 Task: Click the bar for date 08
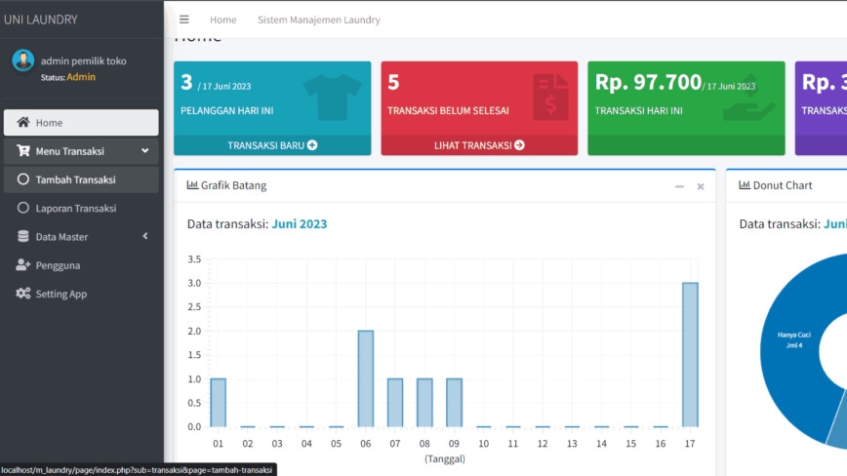(x=424, y=403)
